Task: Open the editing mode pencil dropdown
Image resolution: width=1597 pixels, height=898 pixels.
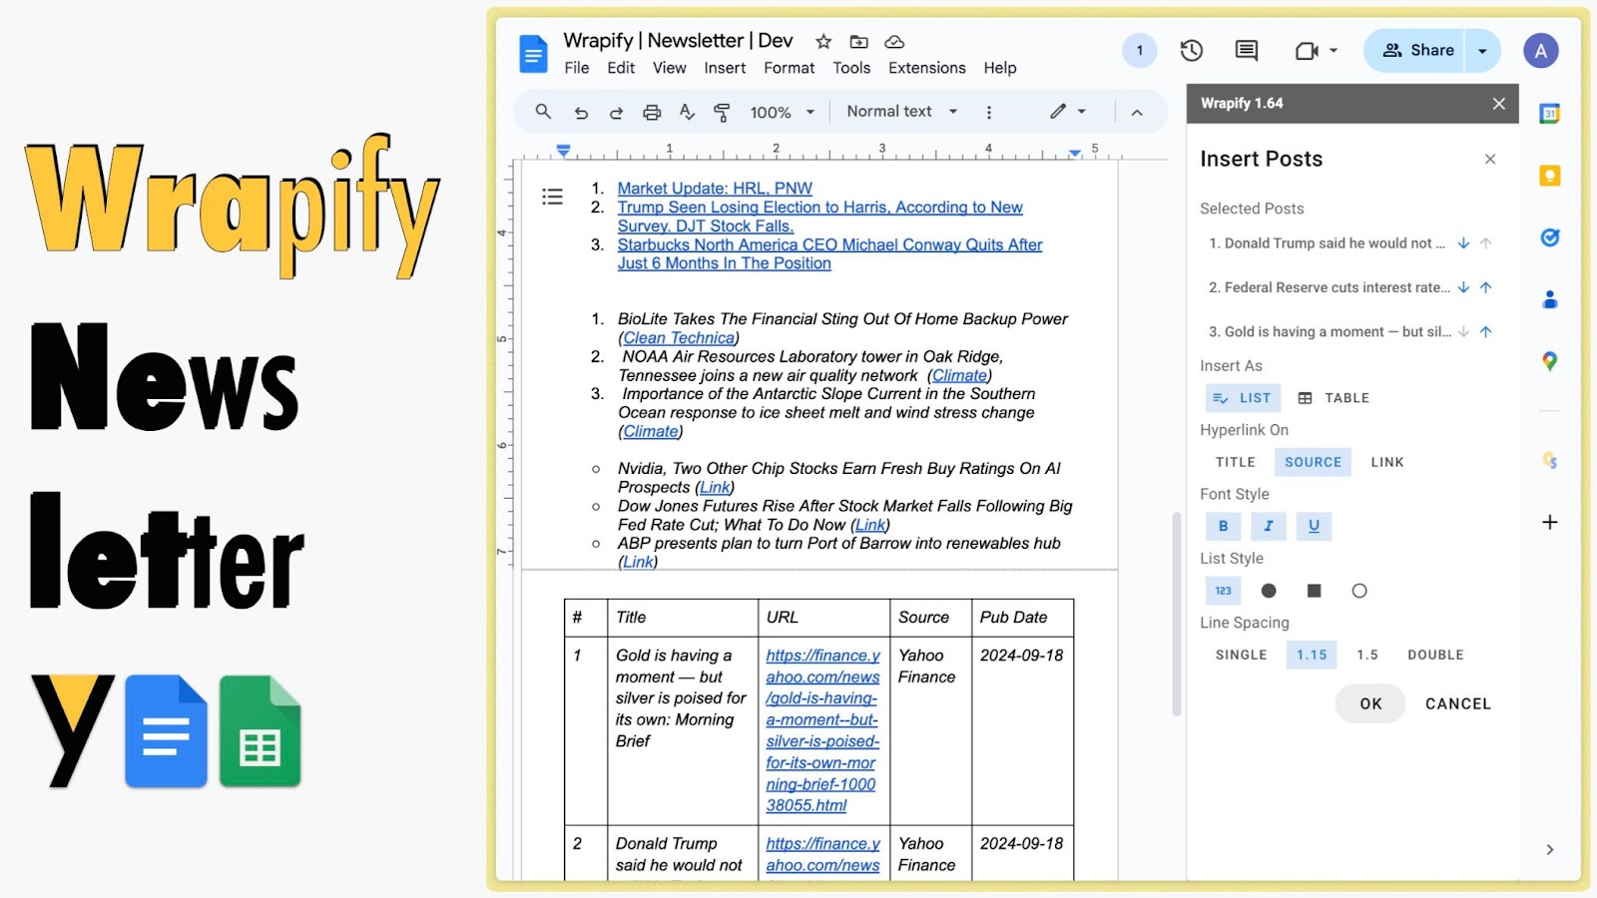Action: 1067,112
